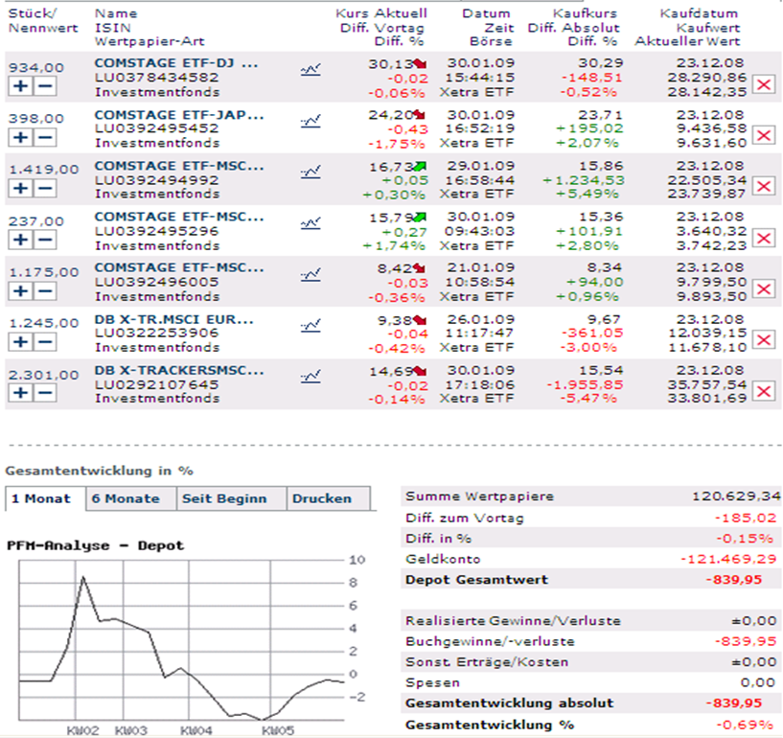The height and width of the screenshot is (738, 783).
Task: Open COMSTAGE ETF-DJ fund link
Action: [176, 63]
